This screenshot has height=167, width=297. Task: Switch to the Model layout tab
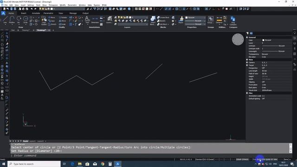[26, 141]
